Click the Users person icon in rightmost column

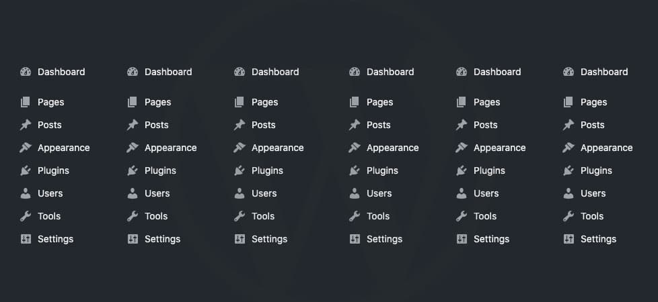coord(569,193)
